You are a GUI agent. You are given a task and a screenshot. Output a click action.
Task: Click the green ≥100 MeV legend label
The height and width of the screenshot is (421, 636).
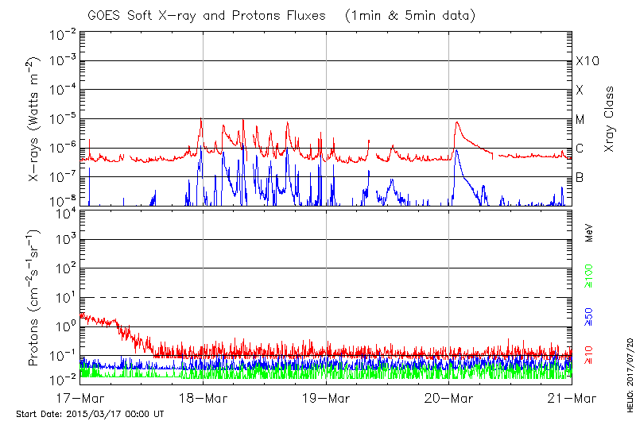click(589, 276)
